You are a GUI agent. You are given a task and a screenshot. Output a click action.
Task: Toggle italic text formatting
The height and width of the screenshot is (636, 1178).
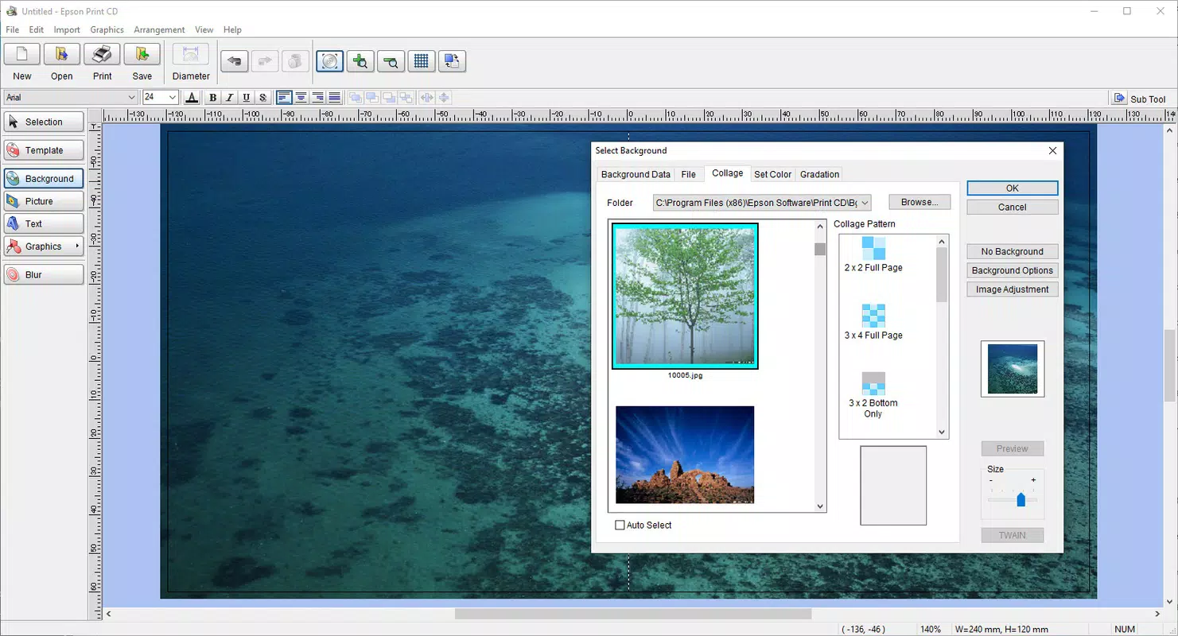point(229,98)
